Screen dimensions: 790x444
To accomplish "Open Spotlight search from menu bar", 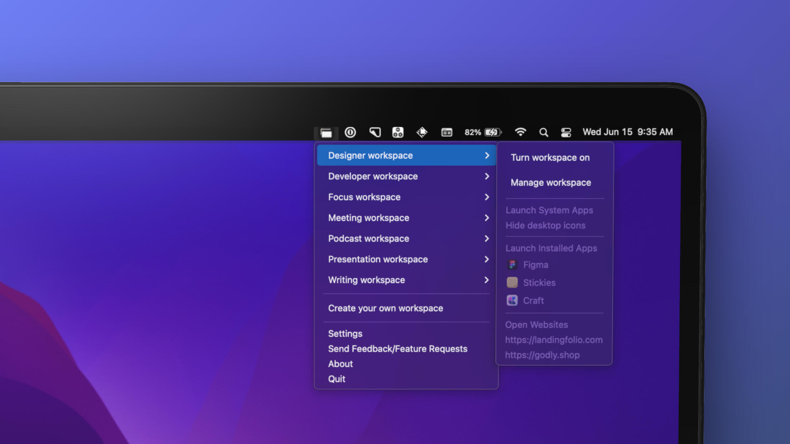I will pos(543,132).
